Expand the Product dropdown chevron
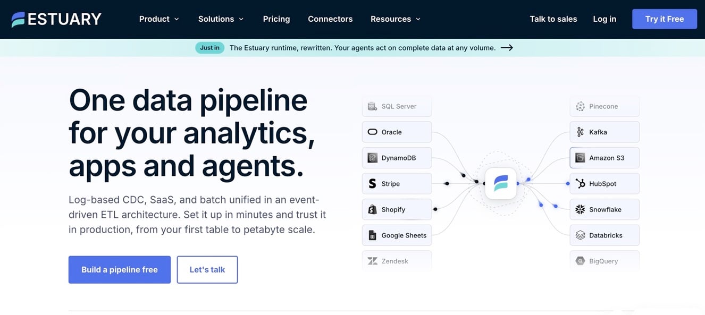The width and height of the screenshot is (705, 315). tap(177, 19)
